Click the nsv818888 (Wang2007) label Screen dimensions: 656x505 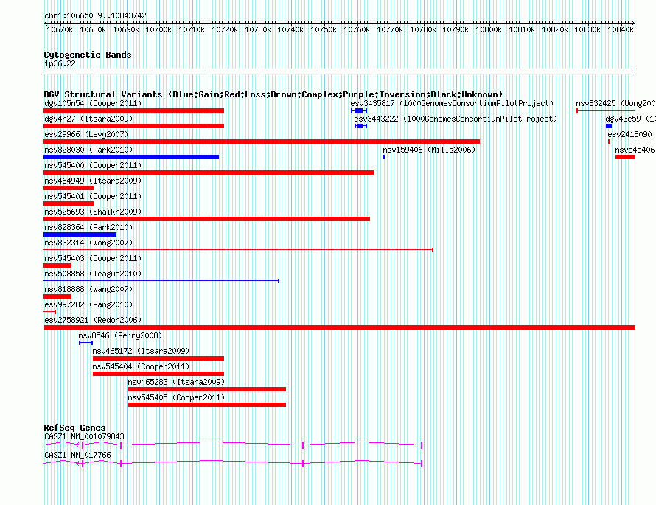point(88,289)
